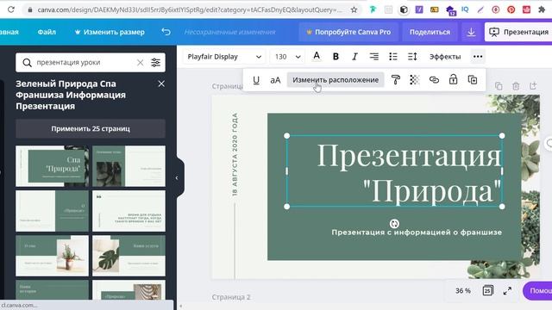Click the subtitle about franchise information
The height and width of the screenshot is (310, 552).
point(417,232)
